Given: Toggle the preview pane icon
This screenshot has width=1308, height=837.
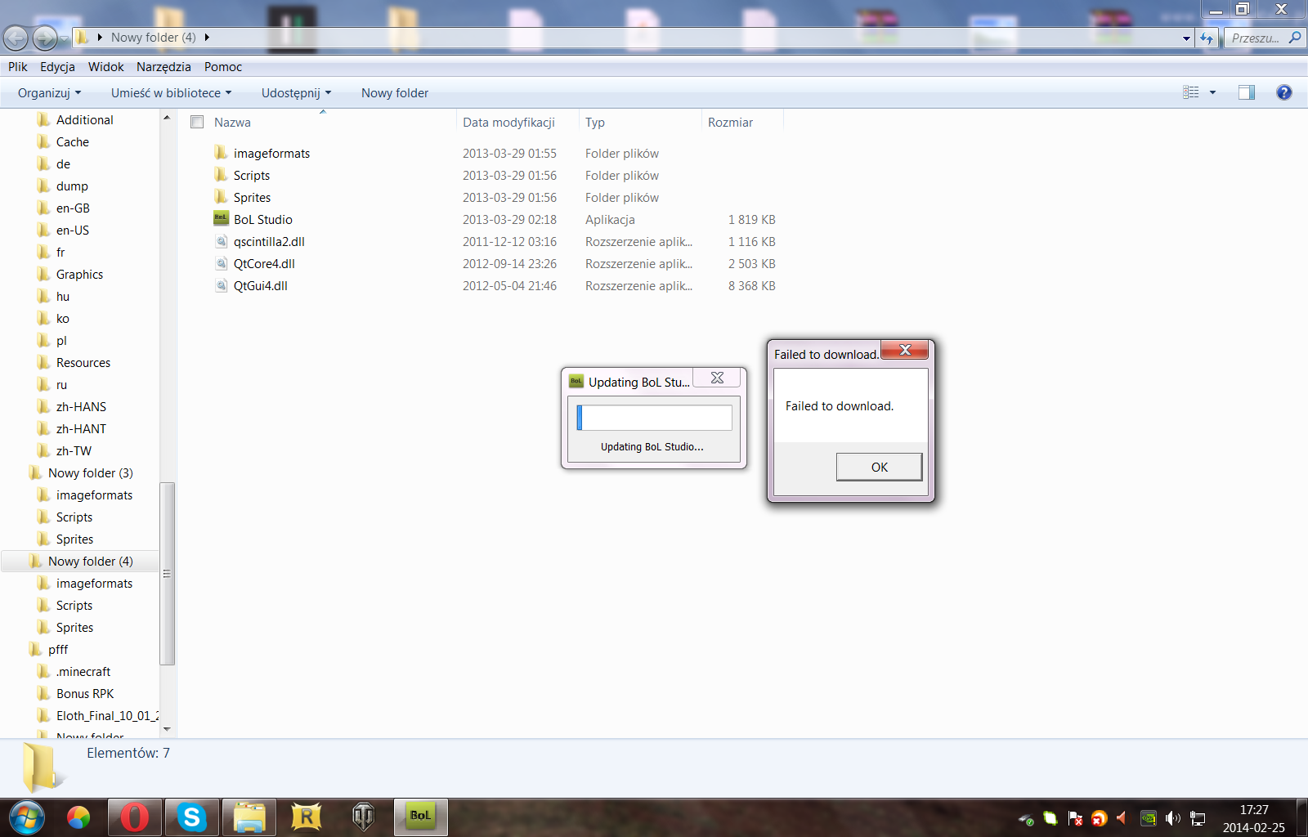Looking at the screenshot, I should pyautogui.click(x=1247, y=92).
